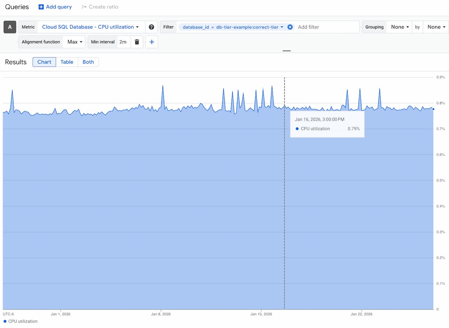Expand the Alignment function Max dropdown
Viewport: 449px width, 328px height.
[75, 42]
